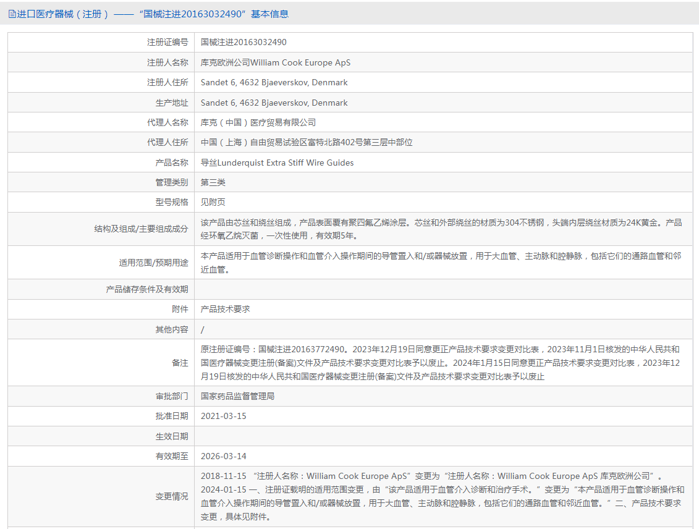The width and height of the screenshot is (699, 529).
Task: Select 库克（中国）医疗贸易有限公司 value
Action: point(258,122)
